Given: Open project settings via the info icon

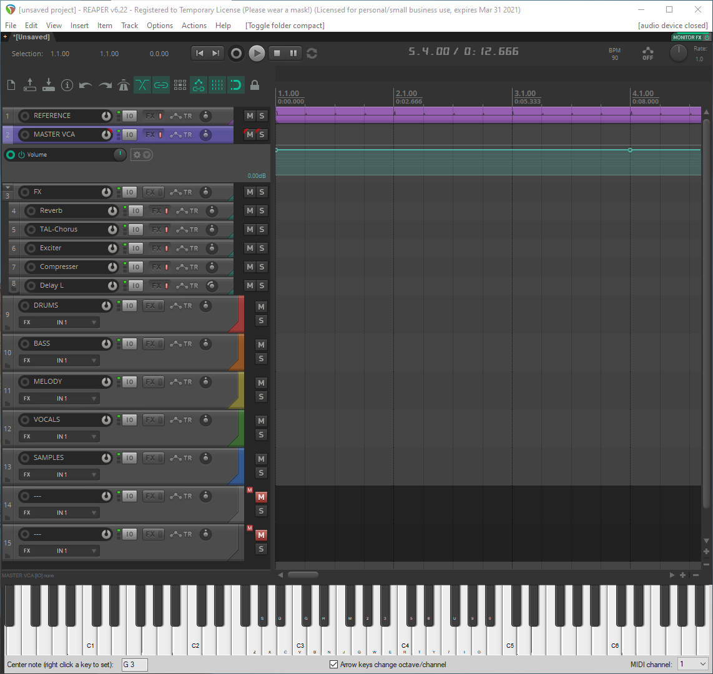Looking at the screenshot, I should click(x=67, y=85).
